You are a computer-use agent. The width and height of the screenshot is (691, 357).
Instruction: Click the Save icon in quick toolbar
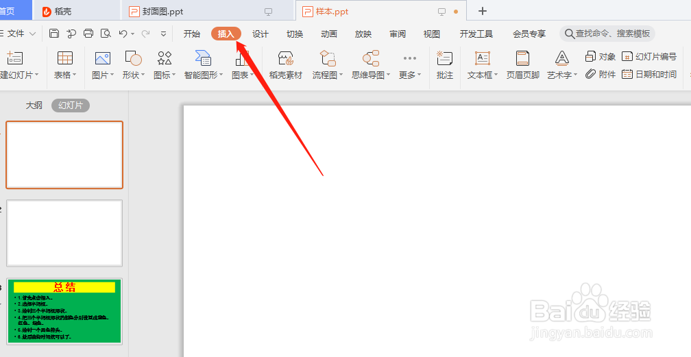click(54, 34)
